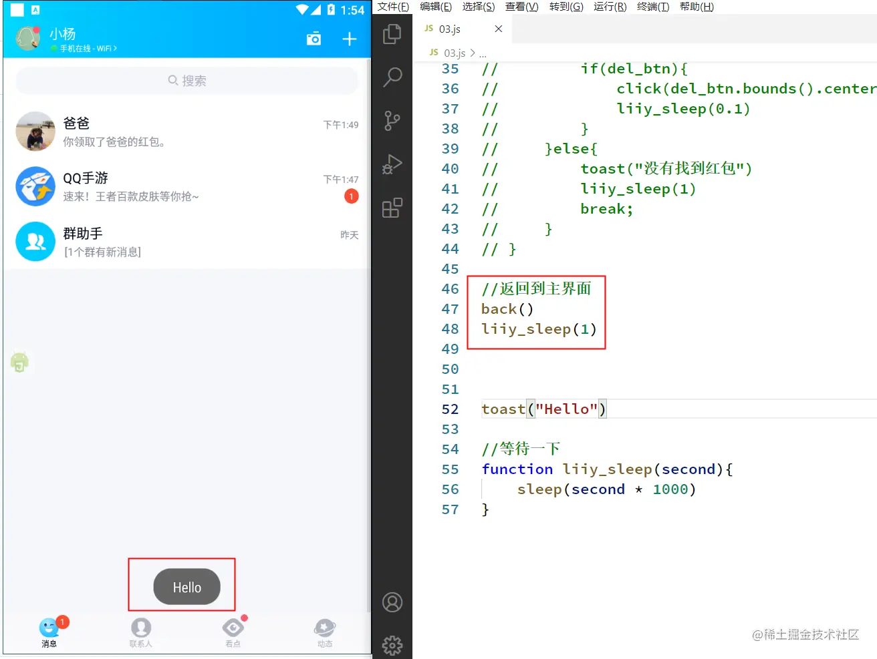The height and width of the screenshot is (659, 877).
Task: Open the 编辑(E) menu
Action: coord(436,7)
